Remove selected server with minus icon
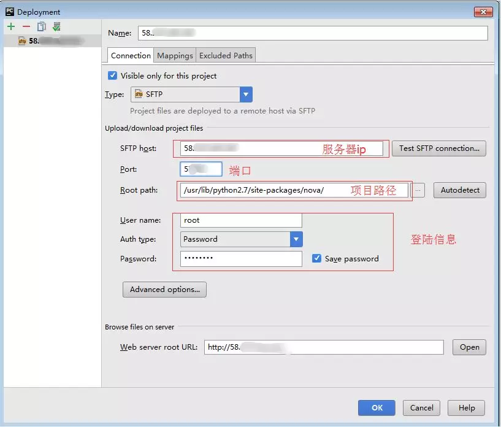501x427 pixels. click(x=26, y=26)
